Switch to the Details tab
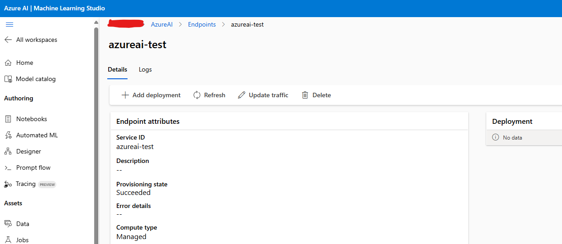 pos(118,69)
